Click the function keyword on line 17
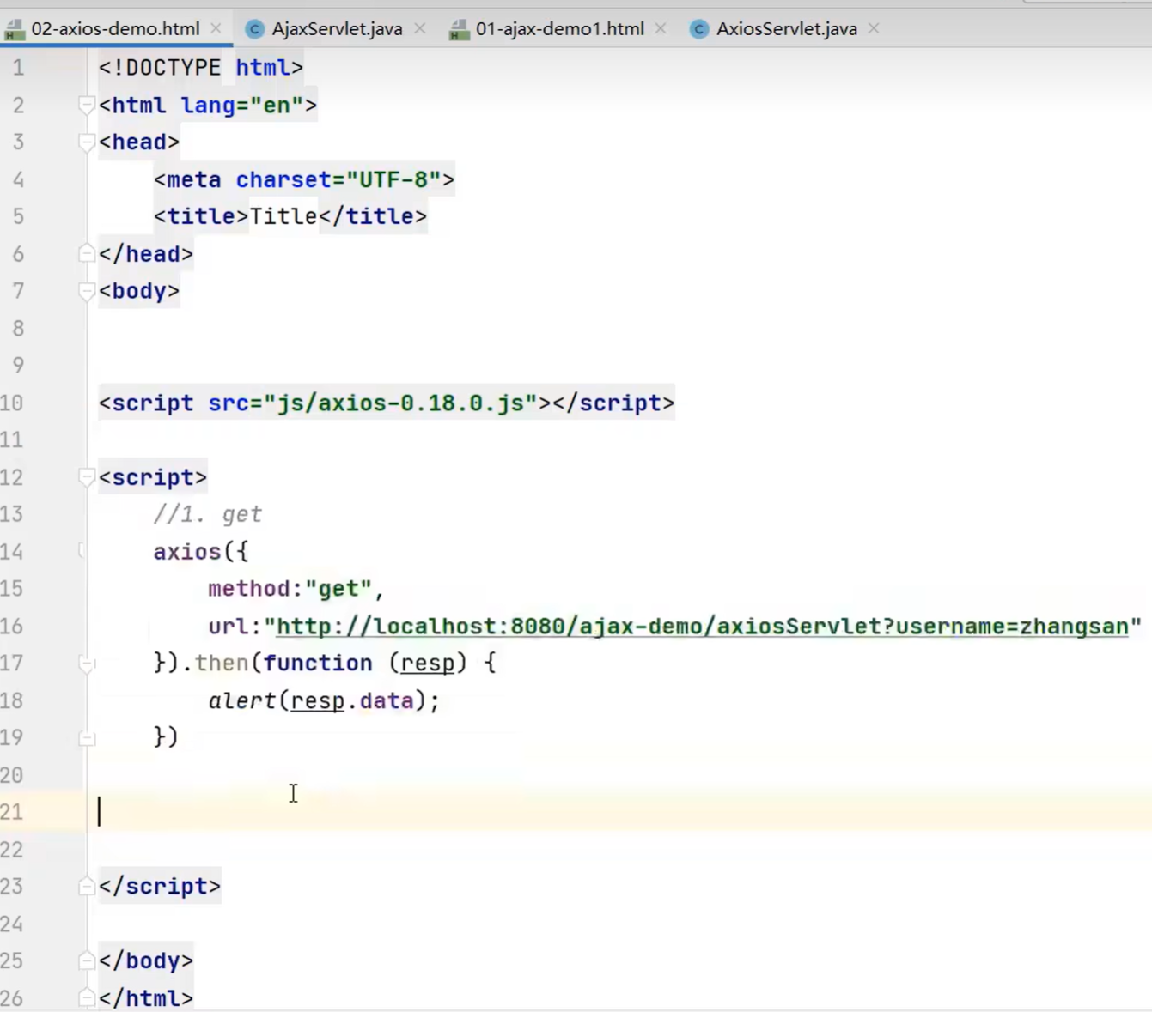 (318, 664)
